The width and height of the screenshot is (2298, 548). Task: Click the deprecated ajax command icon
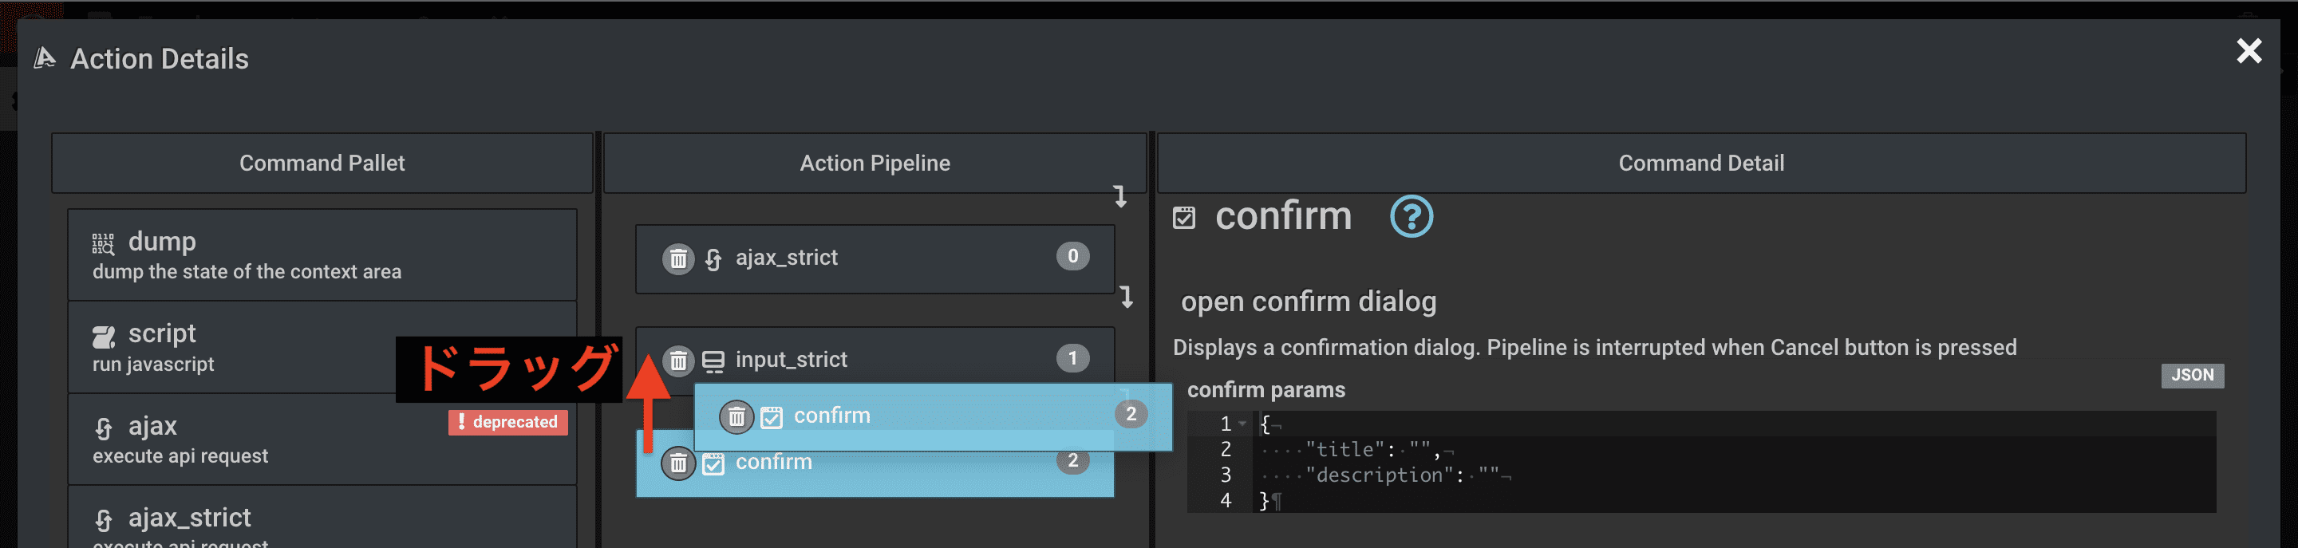point(104,428)
